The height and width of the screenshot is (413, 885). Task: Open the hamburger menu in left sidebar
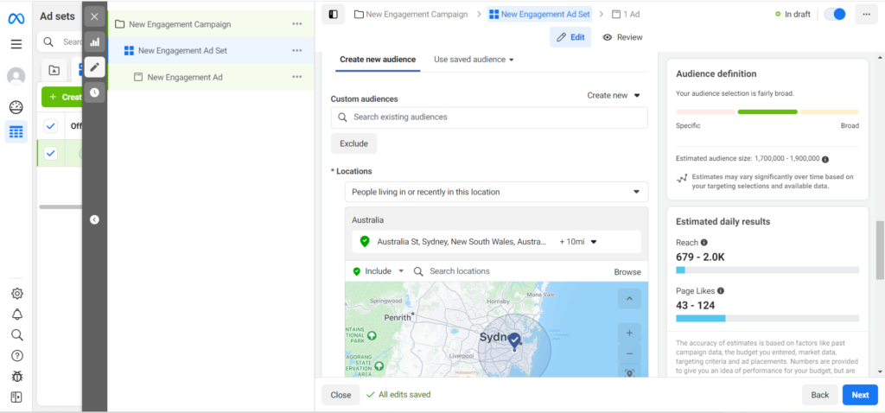tap(16, 44)
